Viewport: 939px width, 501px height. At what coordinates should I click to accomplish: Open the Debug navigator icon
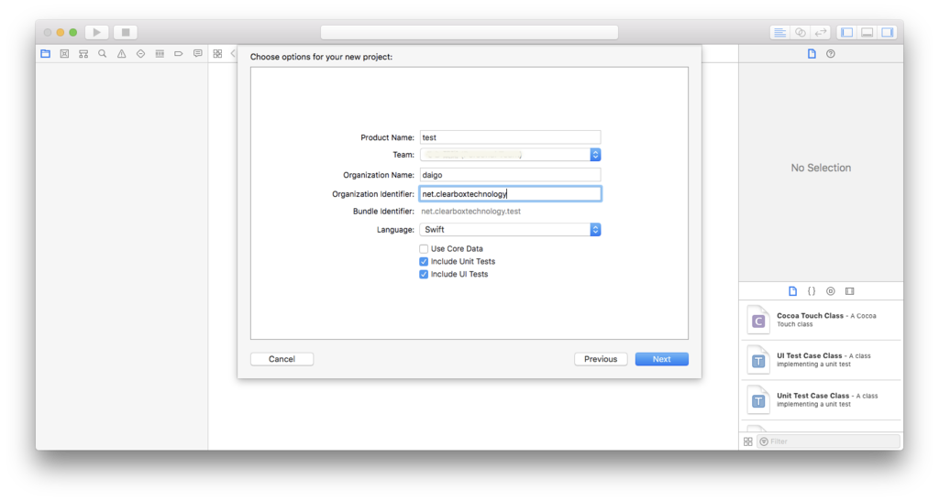click(160, 54)
